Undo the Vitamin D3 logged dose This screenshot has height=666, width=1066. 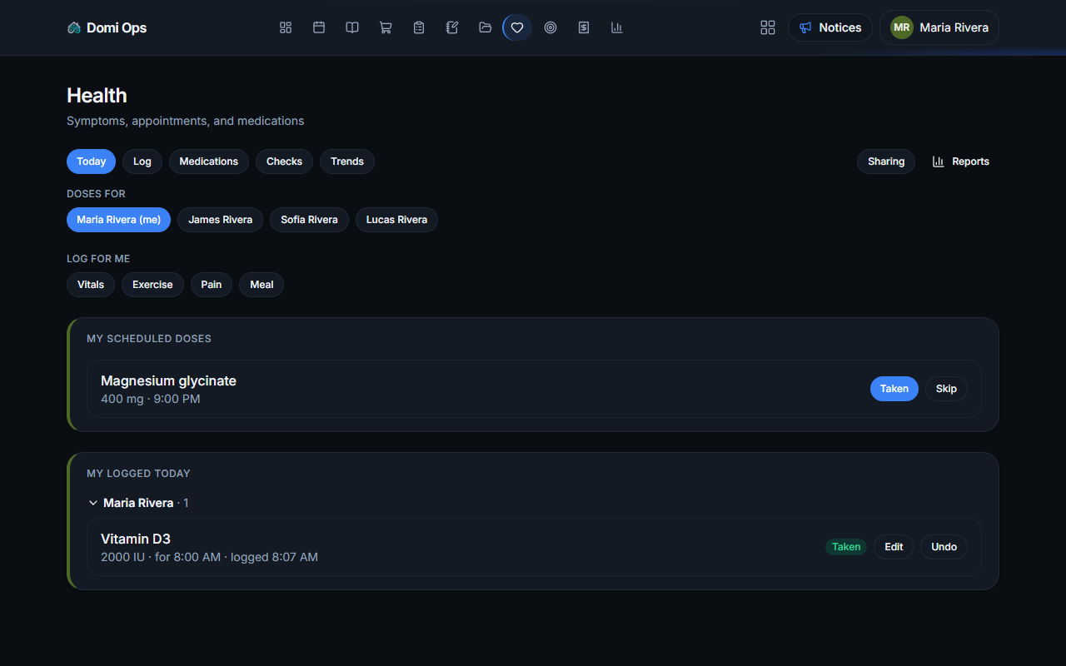click(944, 547)
